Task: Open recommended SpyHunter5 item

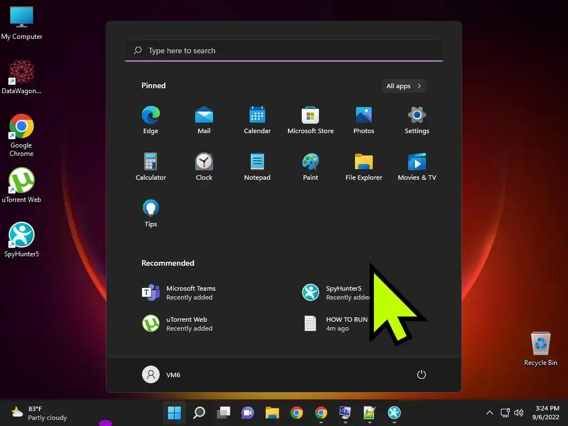Action: (x=335, y=293)
